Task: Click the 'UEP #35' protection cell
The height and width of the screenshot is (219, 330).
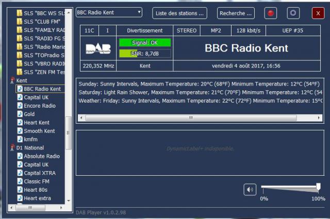Action: tap(293, 30)
